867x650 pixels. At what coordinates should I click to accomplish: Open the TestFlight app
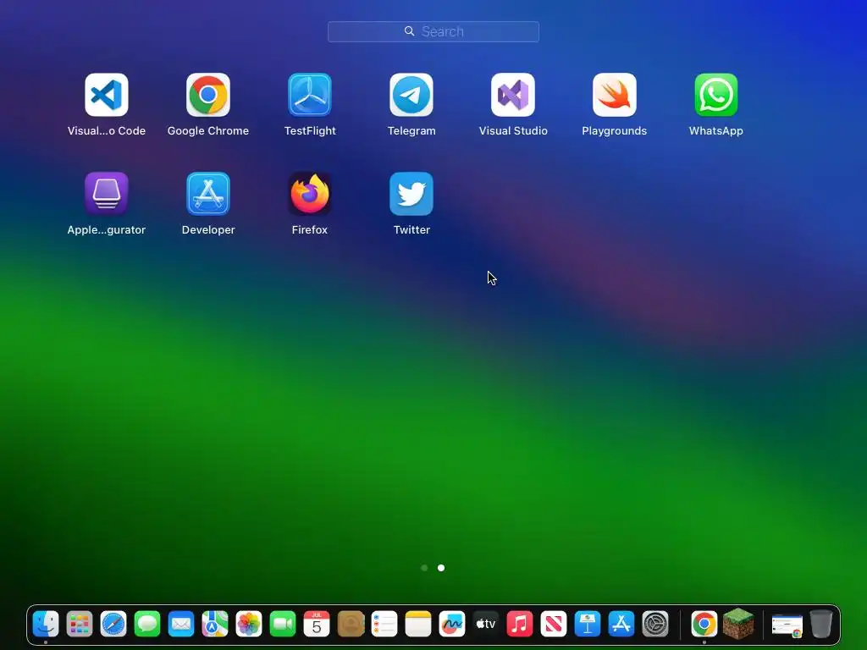[x=310, y=95]
